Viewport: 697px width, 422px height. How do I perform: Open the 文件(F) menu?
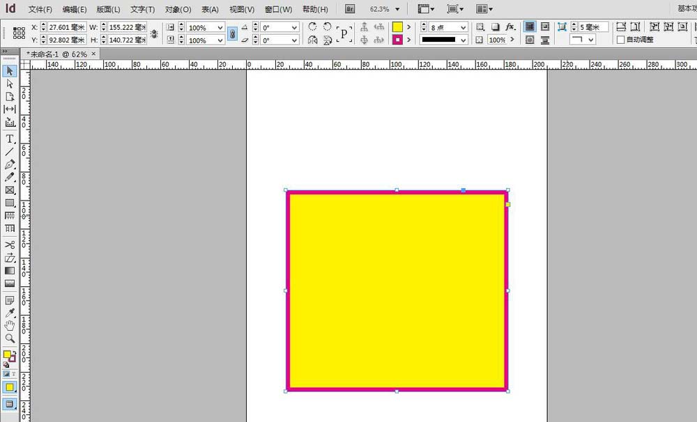click(40, 9)
